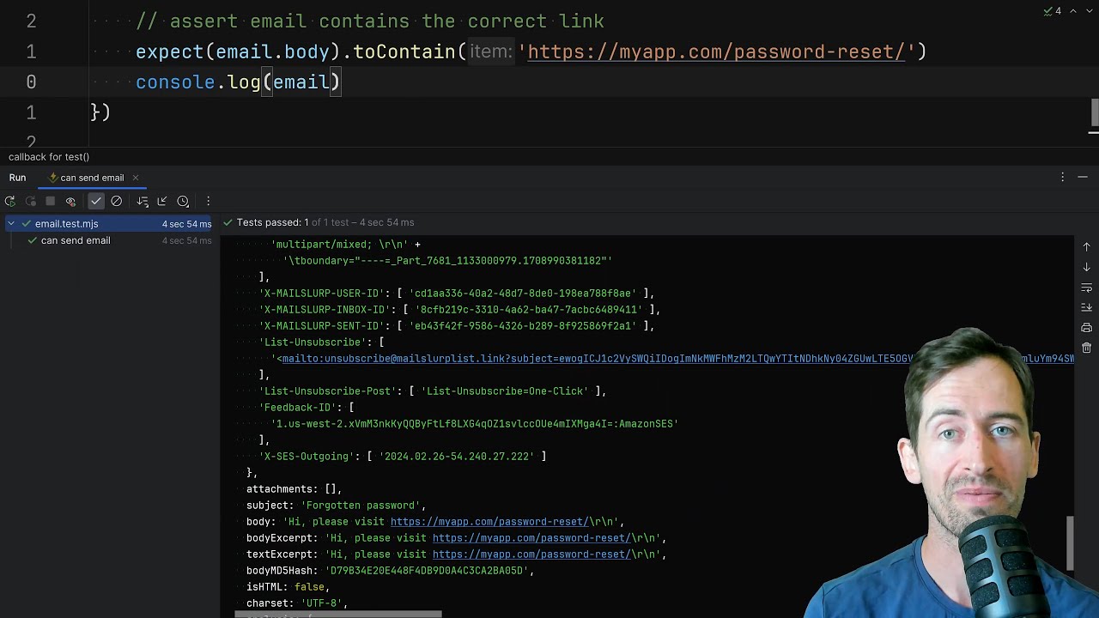Viewport: 1099px width, 618px height.
Task: Click the 'assert email contains' comment line
Action: pyautogui.click(x=370, y=21)
